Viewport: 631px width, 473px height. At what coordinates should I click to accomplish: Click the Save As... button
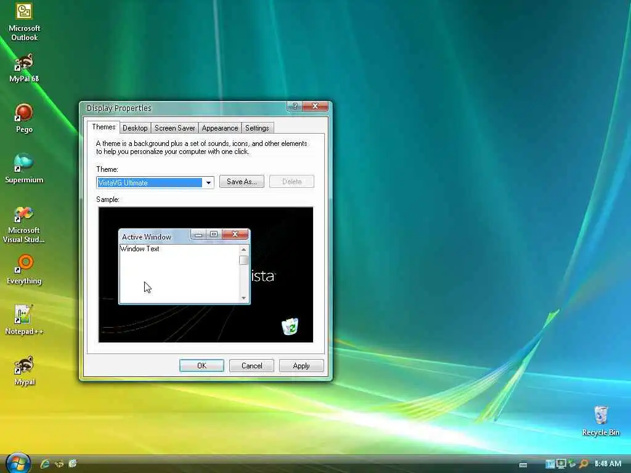[x=242, y=182]
